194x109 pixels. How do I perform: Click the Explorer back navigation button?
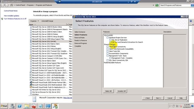[3, 5]
